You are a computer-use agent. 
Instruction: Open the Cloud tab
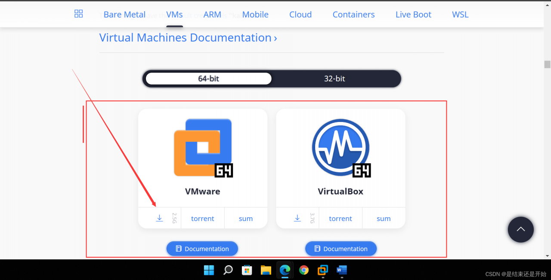tap(300, 15)
